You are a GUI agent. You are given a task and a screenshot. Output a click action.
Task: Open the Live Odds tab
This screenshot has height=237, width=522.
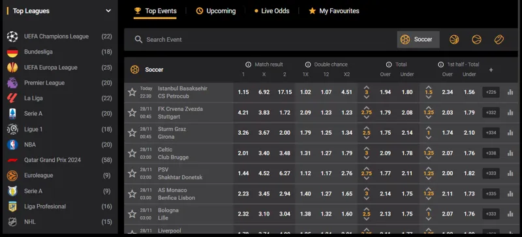[x=271, y=11]
